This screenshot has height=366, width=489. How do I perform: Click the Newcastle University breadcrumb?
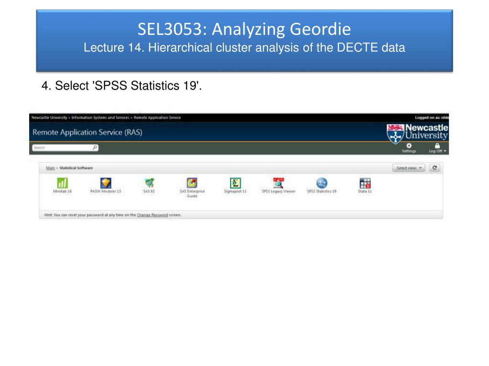tap(49, 118)
